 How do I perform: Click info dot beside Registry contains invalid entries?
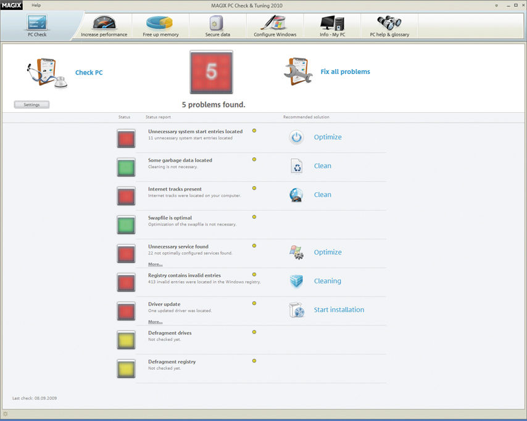(x=254, y=274)
